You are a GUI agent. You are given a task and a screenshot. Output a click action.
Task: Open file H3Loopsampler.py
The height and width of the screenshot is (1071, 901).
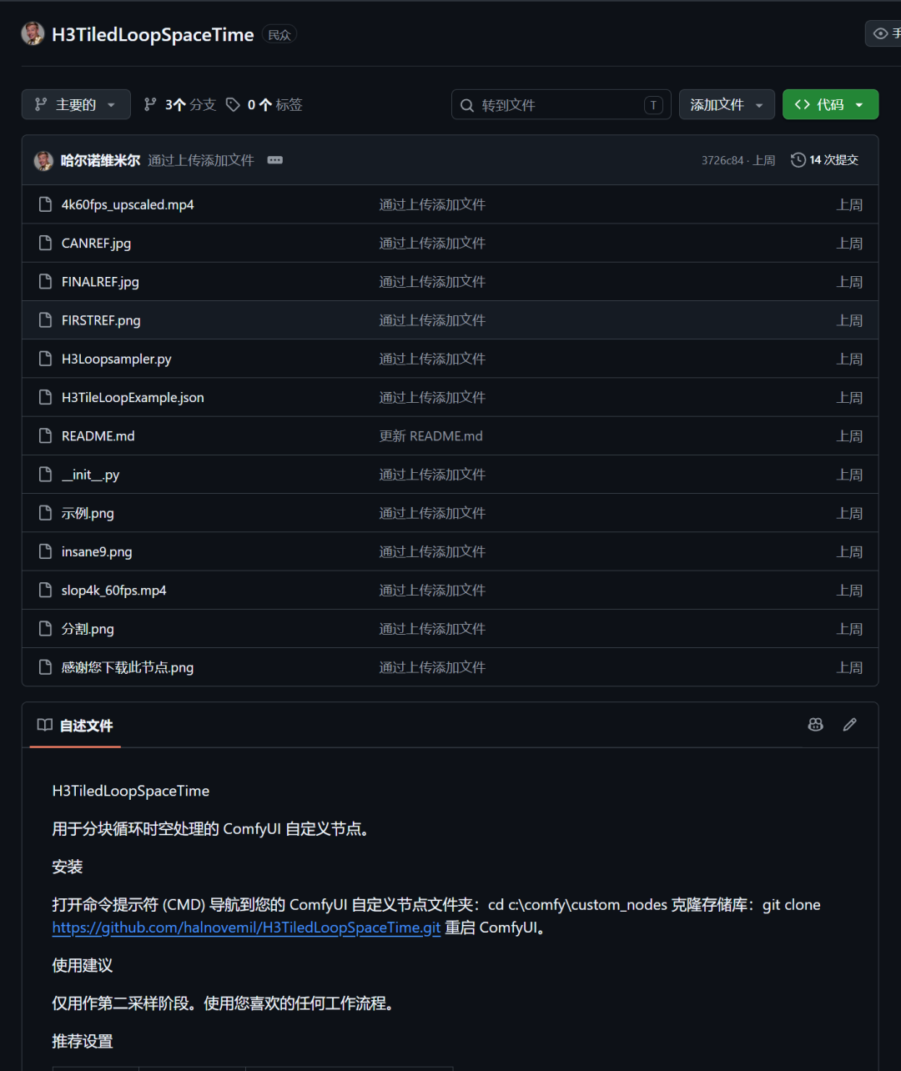[116, 359]
